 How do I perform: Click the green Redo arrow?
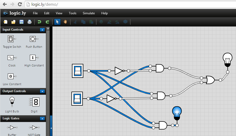point(48,22)
